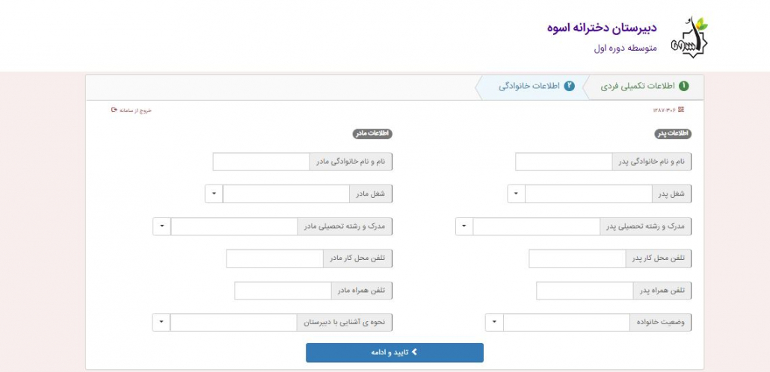This screenshot has width=770, height=372.
Task: Click the تلفن همراه پدر input field
Action: pyautogui.click(x=585, y=291)
